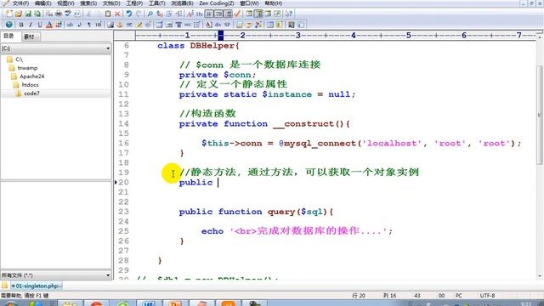Open the 文件(F) menu
The width and height of the screenshot is (544, 306).
point(20,3)
